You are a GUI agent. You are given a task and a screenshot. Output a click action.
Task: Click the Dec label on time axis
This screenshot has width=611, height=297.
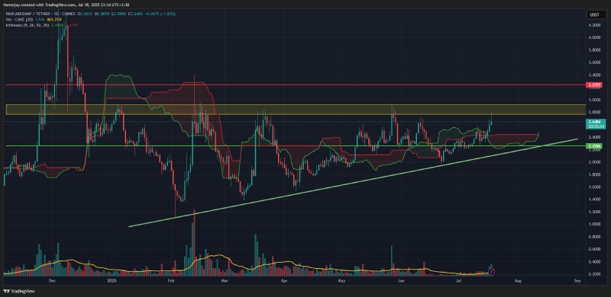[x=52, y=280]
